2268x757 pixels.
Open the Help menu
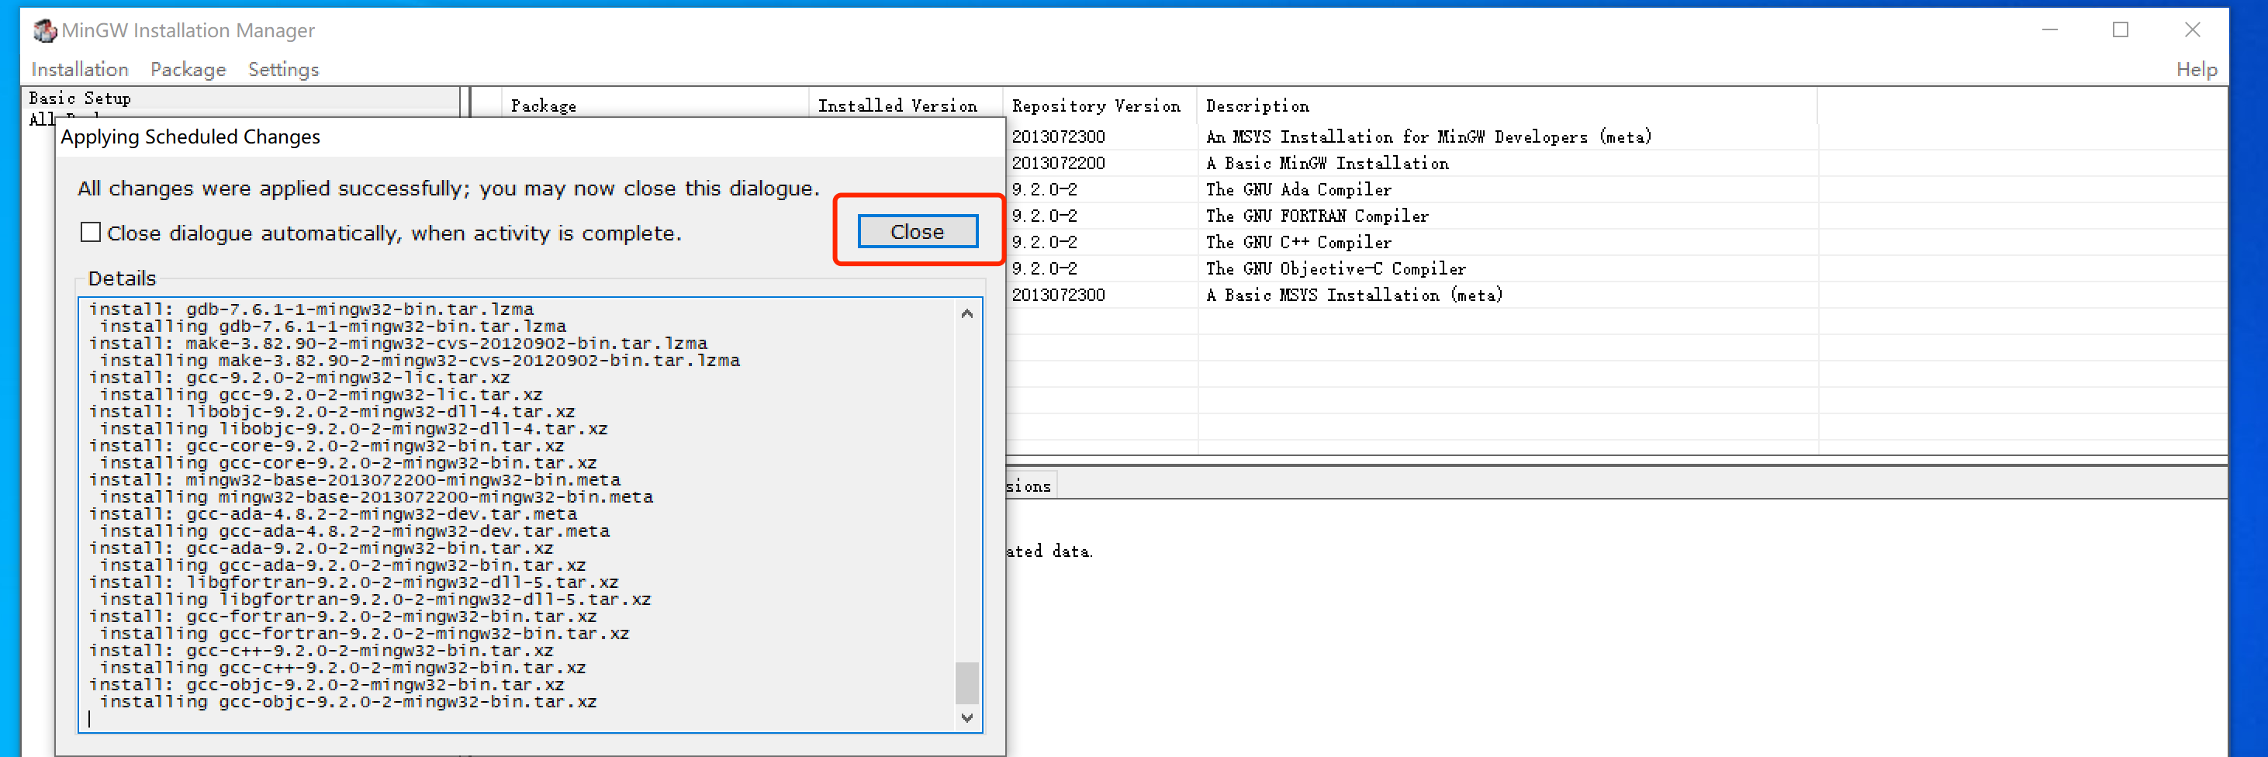[2196, 69]
